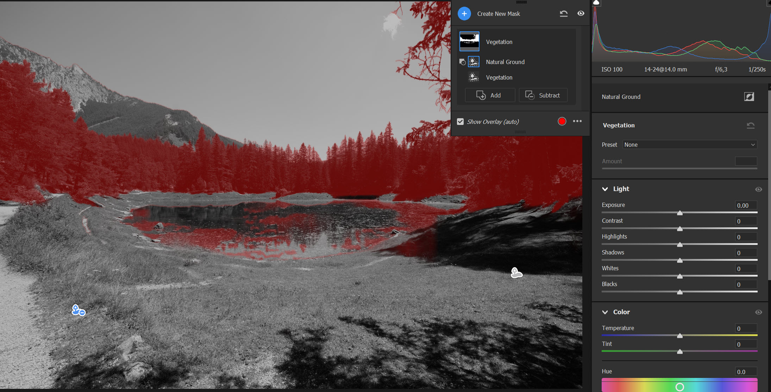771x392 pixels.
Task: Click the Add button in the mask panel
Action: pyautogui.click(x=490, y=95)
